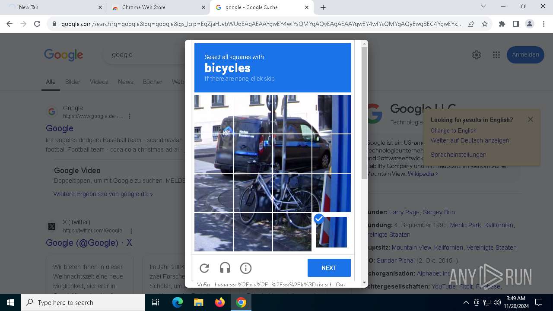This screenshot has height=311, width=553.
Task: Open YouTube subsidiary link
Action: pyautogui.click(x=444, y=286)
